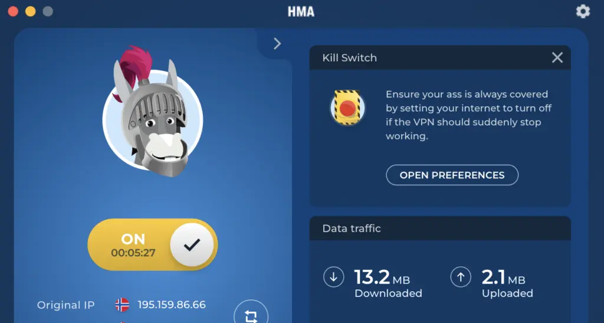Screen dimensions: 604x323
Task: Click the HMA title at the top
Action: click(301, 12)
